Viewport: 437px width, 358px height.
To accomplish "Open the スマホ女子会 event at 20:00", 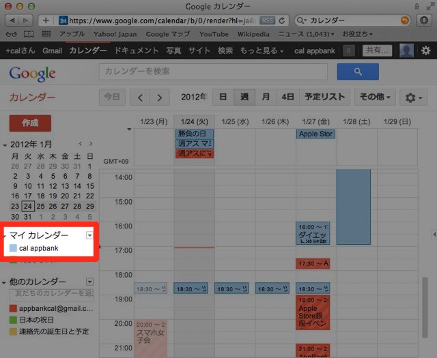I will (151, 338).
